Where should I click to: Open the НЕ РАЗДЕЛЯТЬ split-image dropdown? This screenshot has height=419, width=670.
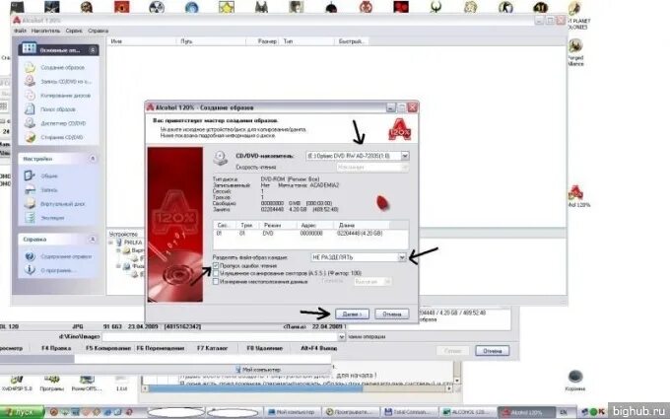click(x=402, y=257)
